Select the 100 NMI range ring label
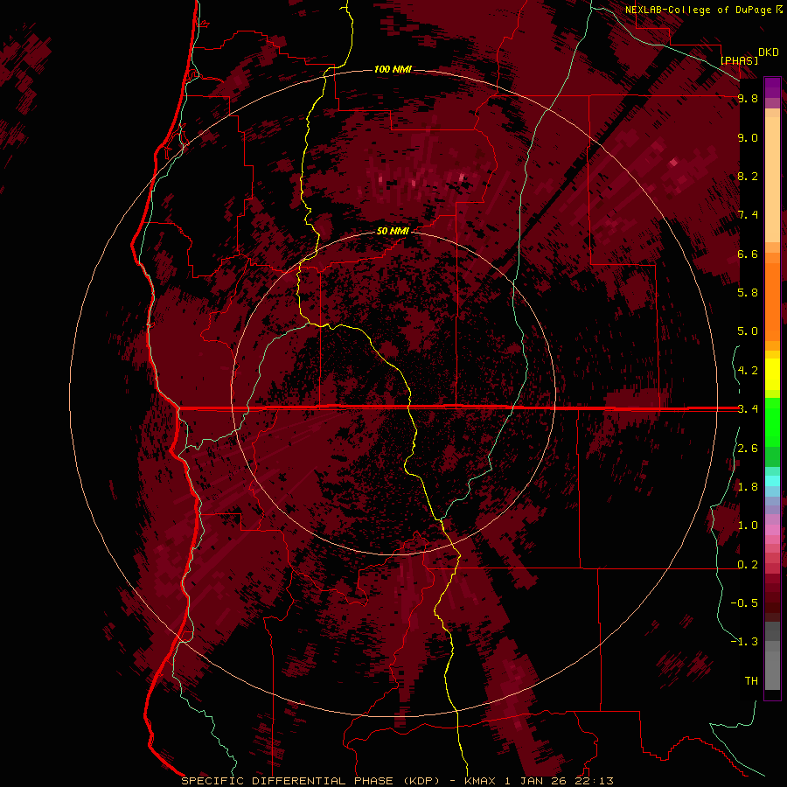 click(393, 69)
